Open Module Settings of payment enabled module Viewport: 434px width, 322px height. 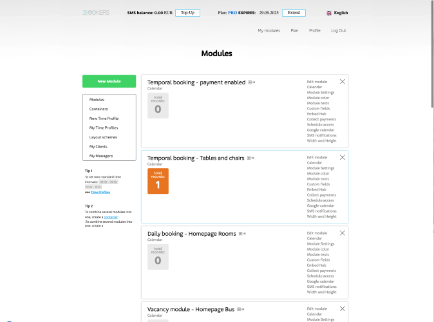coord(321,93)
